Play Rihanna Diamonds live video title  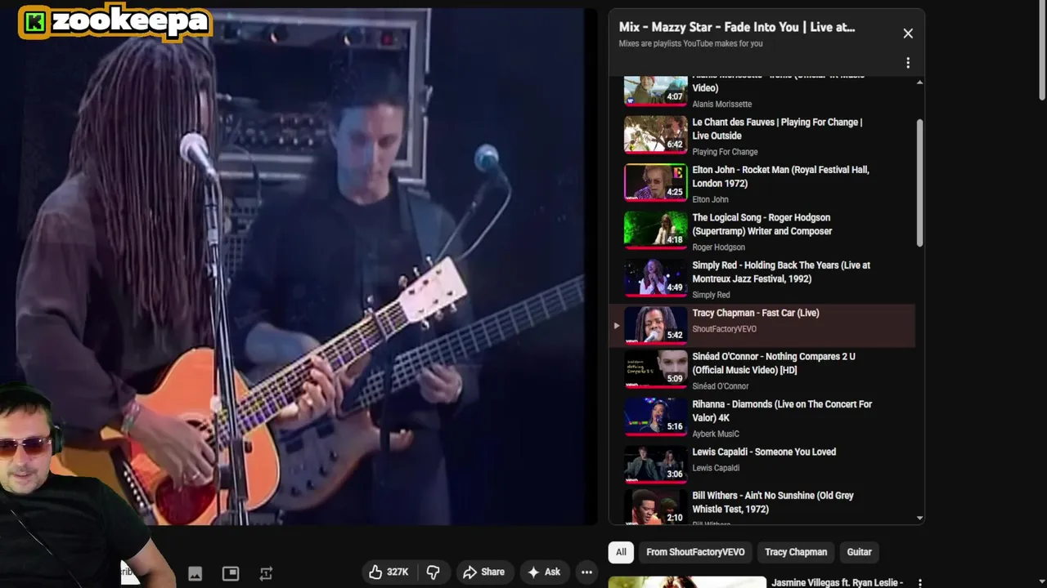pyautogui.click(x=782, y=411)
